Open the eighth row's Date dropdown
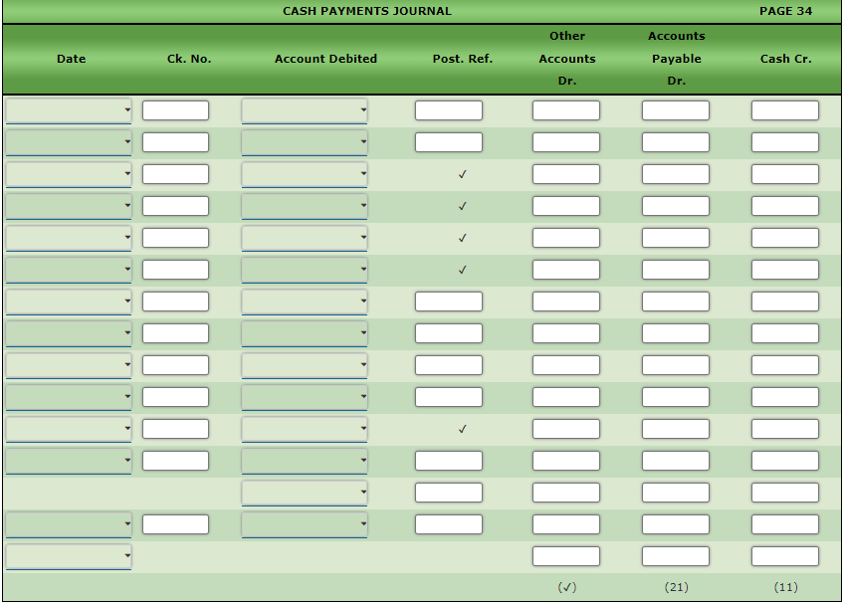 pyautogui.click(x=69, y=333)
